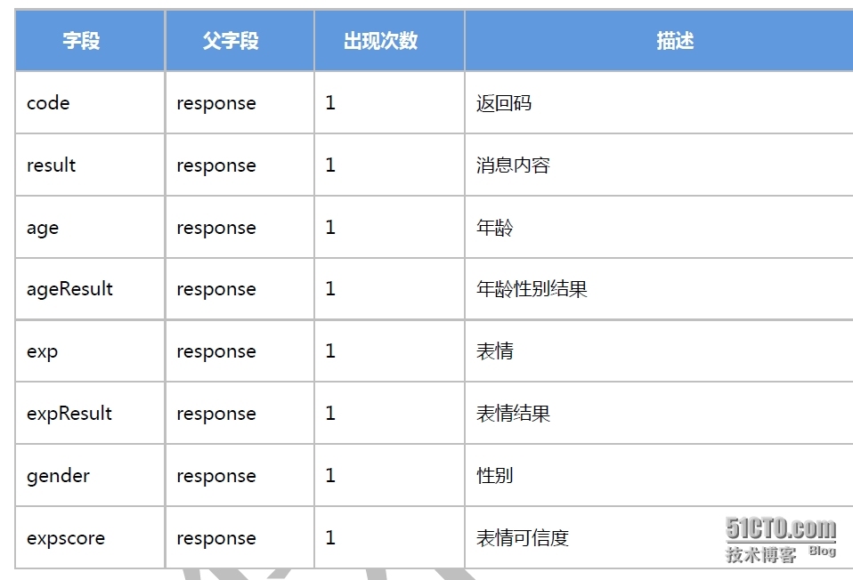Click the description 年龄性别结果

coord(532,288)
